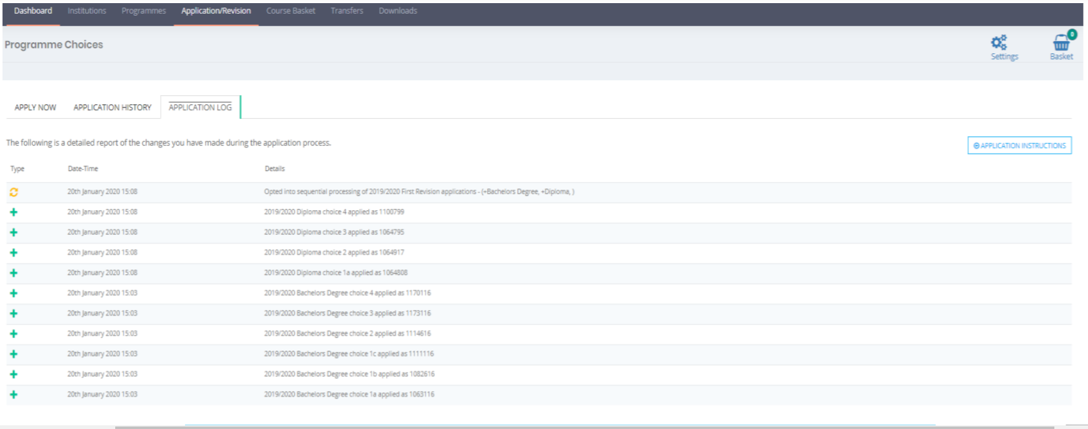Click the Application Instructions button
This screenshot has height=429, width=1088.
click(1019, 145)
